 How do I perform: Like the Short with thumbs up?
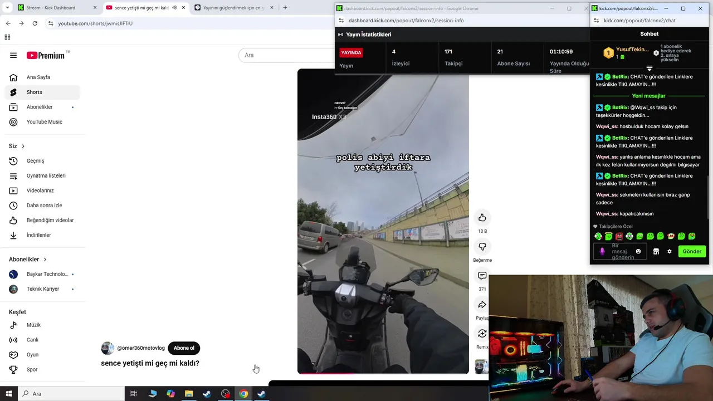482,218
